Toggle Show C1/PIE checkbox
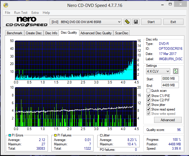The image size is (189, 156). [148, 96]
